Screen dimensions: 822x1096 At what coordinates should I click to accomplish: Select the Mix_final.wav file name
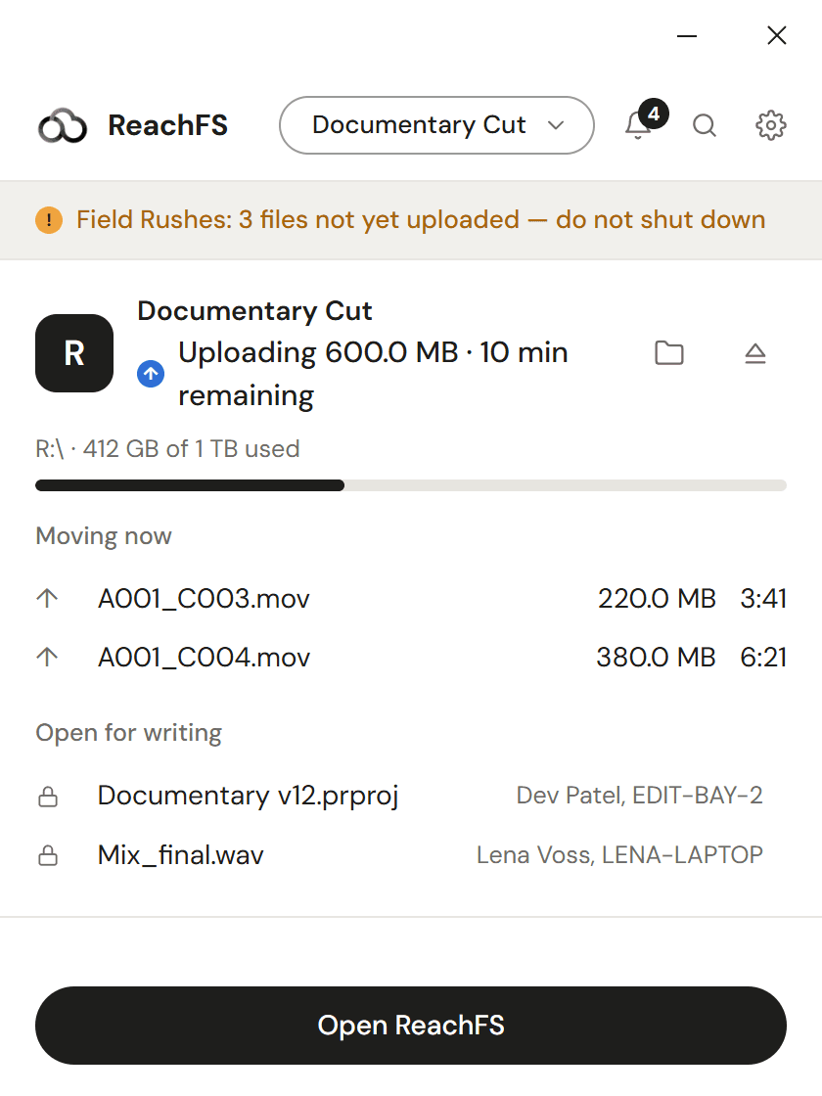coord(180,855)
